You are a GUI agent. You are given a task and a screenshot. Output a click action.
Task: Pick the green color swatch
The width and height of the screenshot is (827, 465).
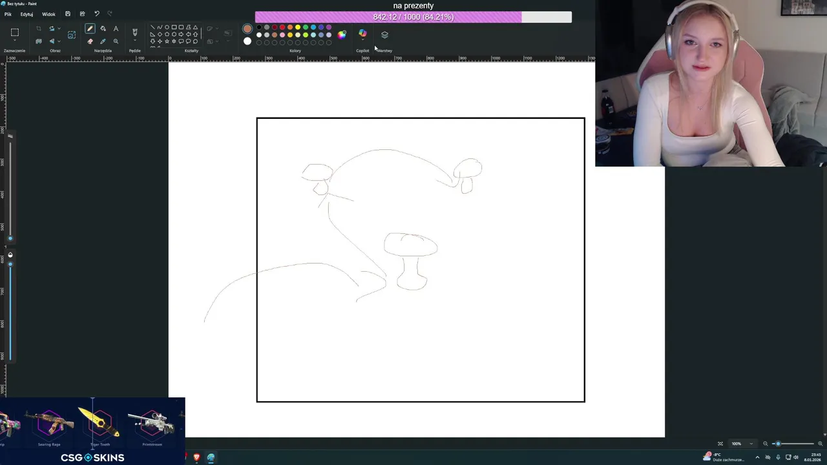click(306, 27)
